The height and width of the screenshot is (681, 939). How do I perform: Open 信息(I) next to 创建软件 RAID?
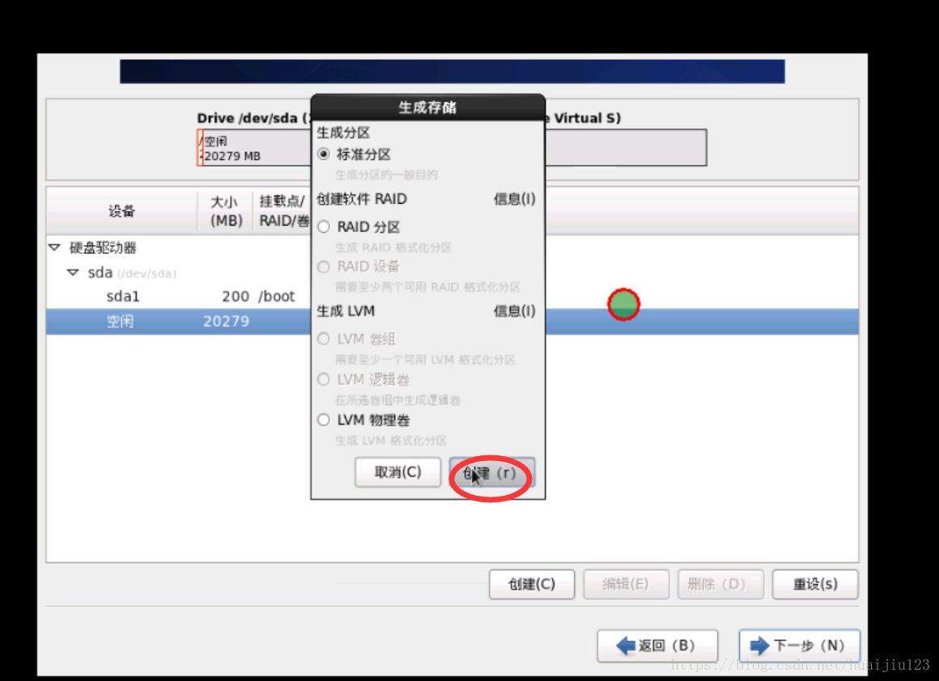pos(514,199)
